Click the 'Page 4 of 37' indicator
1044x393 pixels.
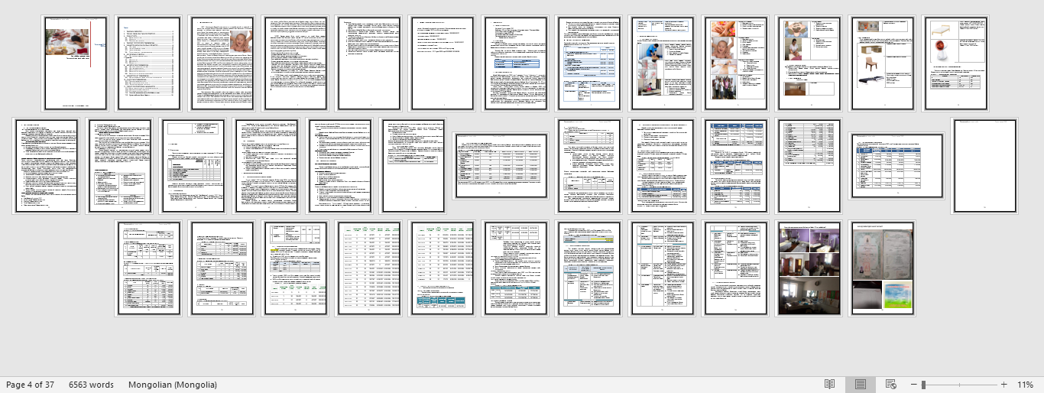(30, 385)
